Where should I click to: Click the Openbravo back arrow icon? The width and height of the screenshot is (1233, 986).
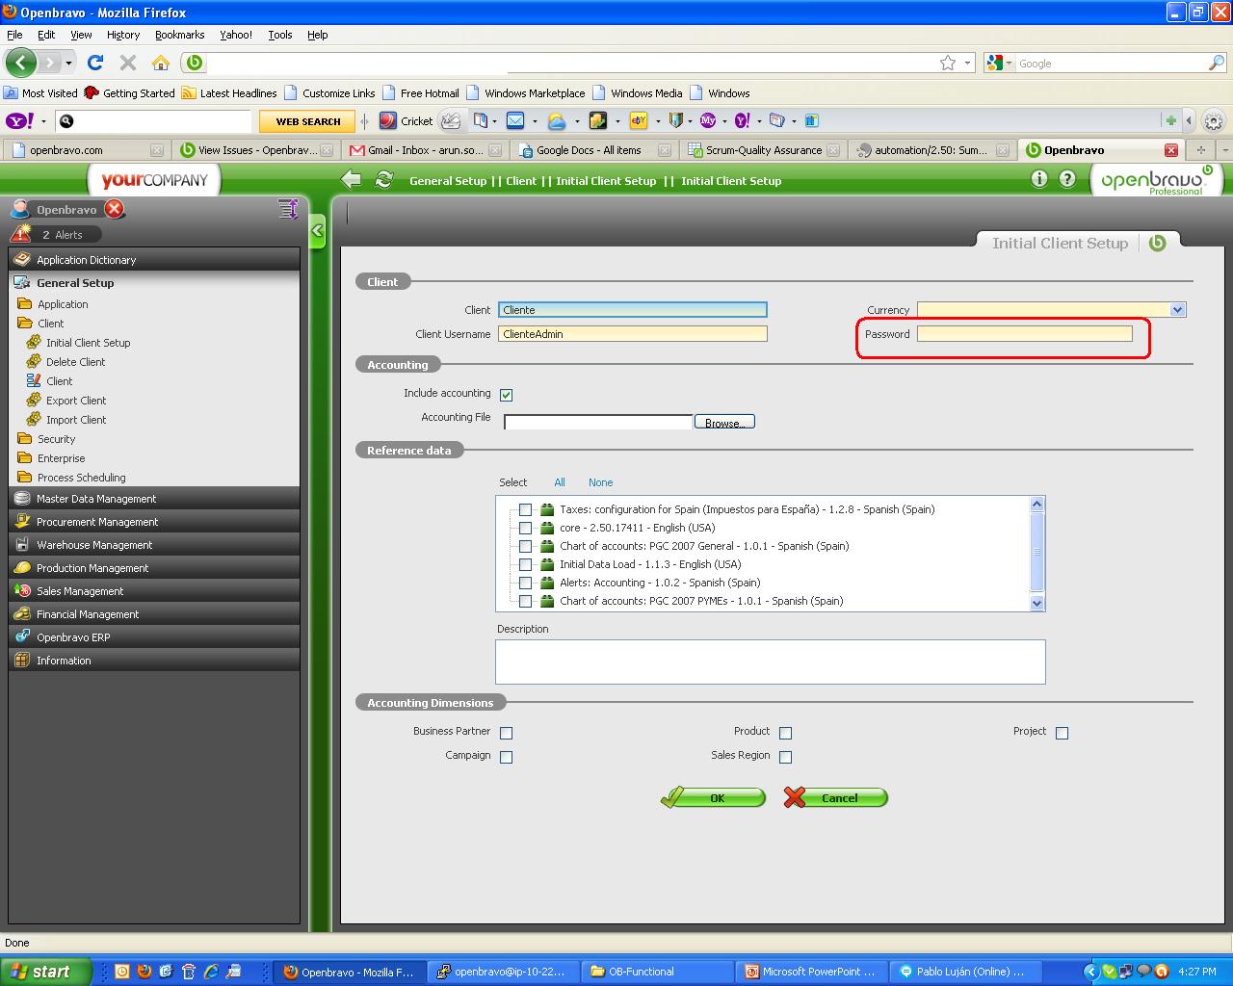point(352,180)
